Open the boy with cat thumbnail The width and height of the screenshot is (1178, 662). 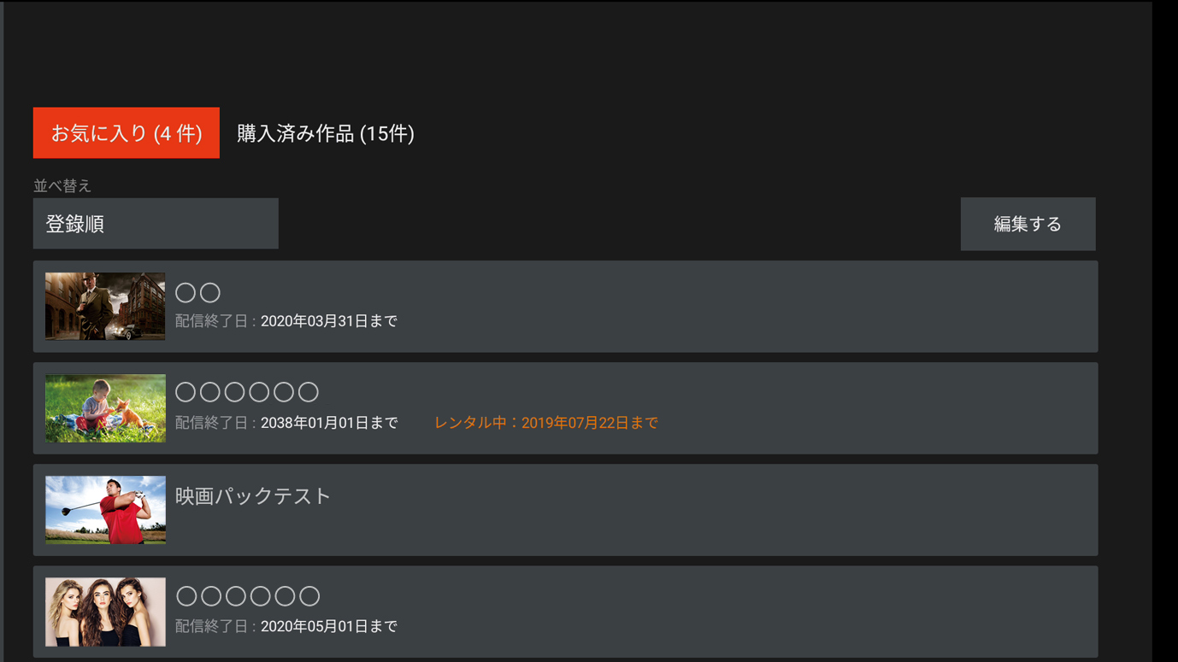click(105, 408)
